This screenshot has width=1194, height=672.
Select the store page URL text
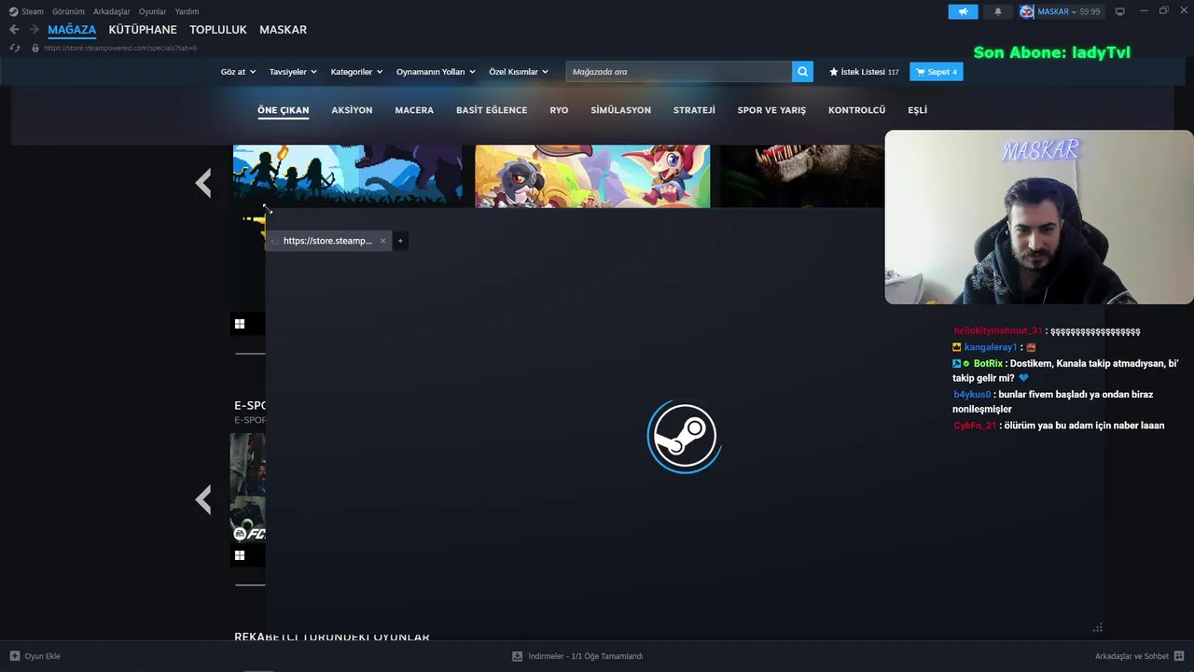coord(120,48)
